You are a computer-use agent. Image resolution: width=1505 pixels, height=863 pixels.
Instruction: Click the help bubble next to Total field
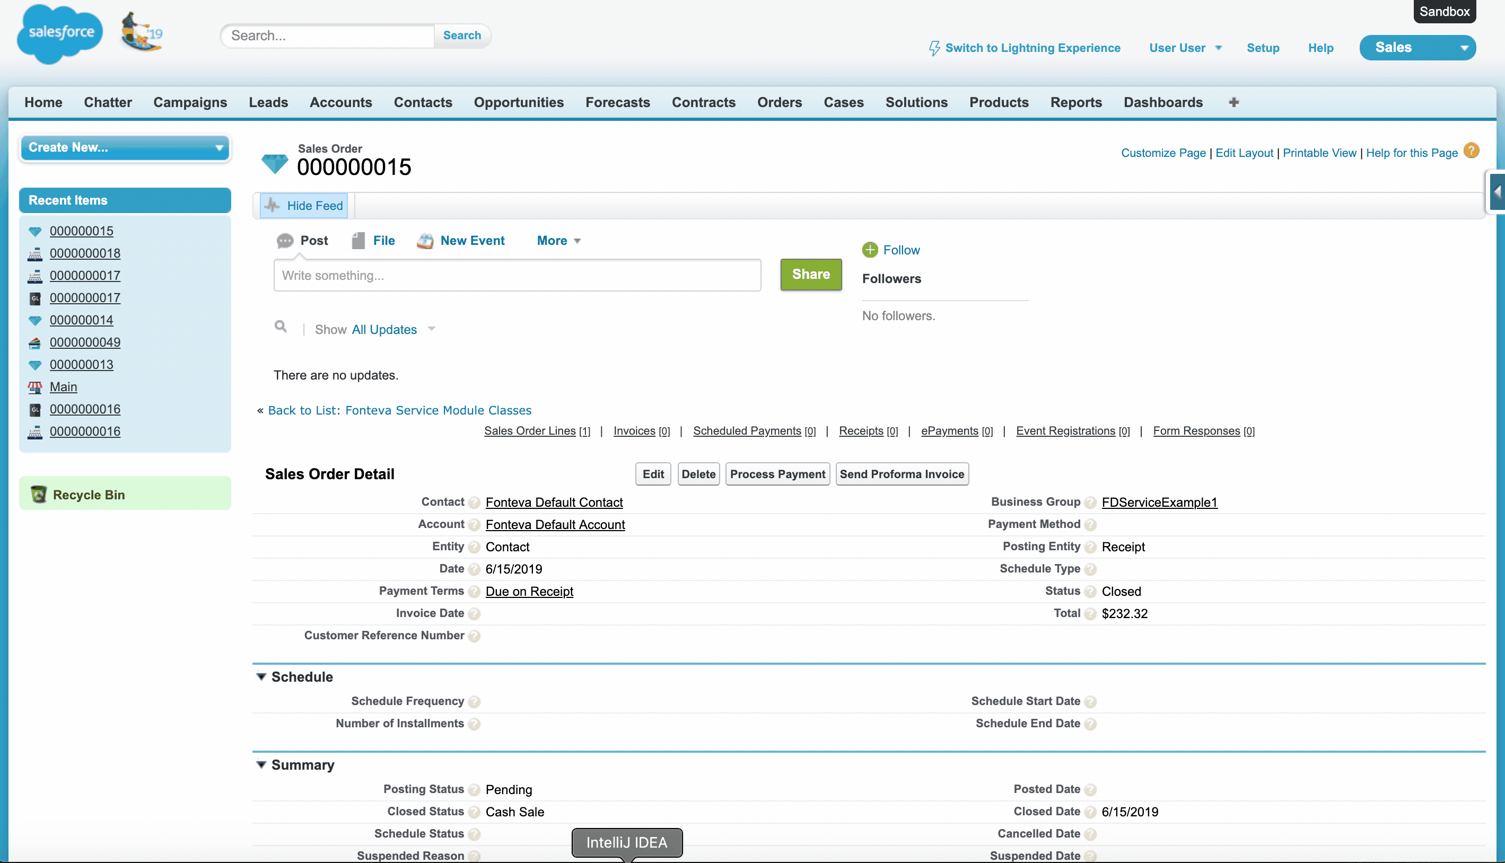[x=1090, y=614]
